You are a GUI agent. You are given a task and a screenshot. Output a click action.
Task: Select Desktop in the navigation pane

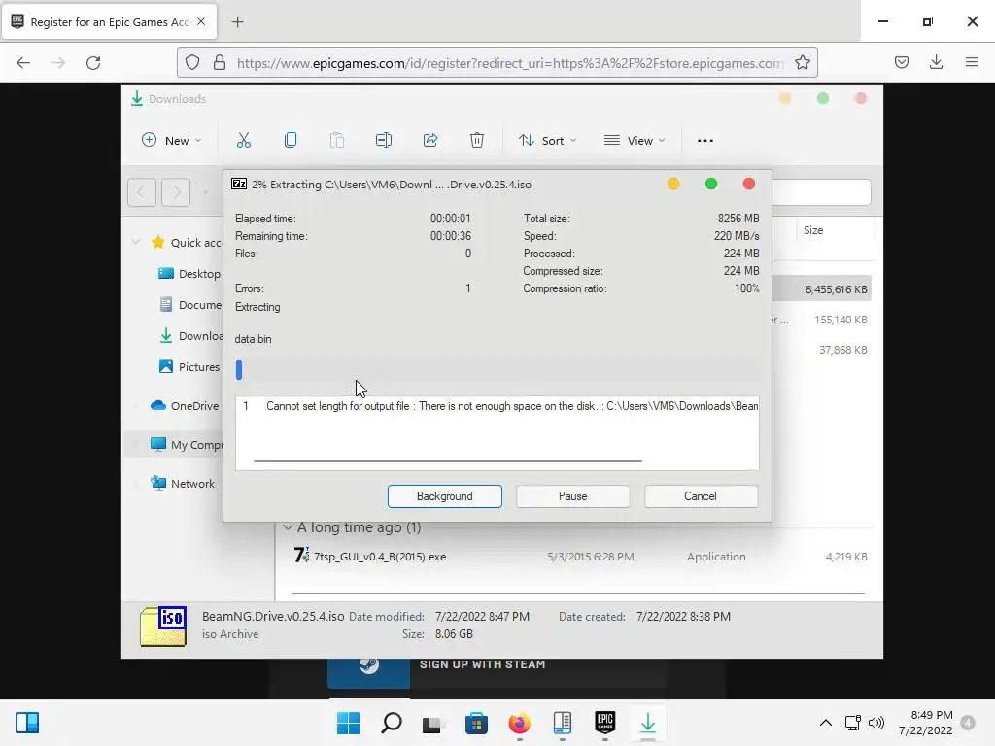[189, 273]
